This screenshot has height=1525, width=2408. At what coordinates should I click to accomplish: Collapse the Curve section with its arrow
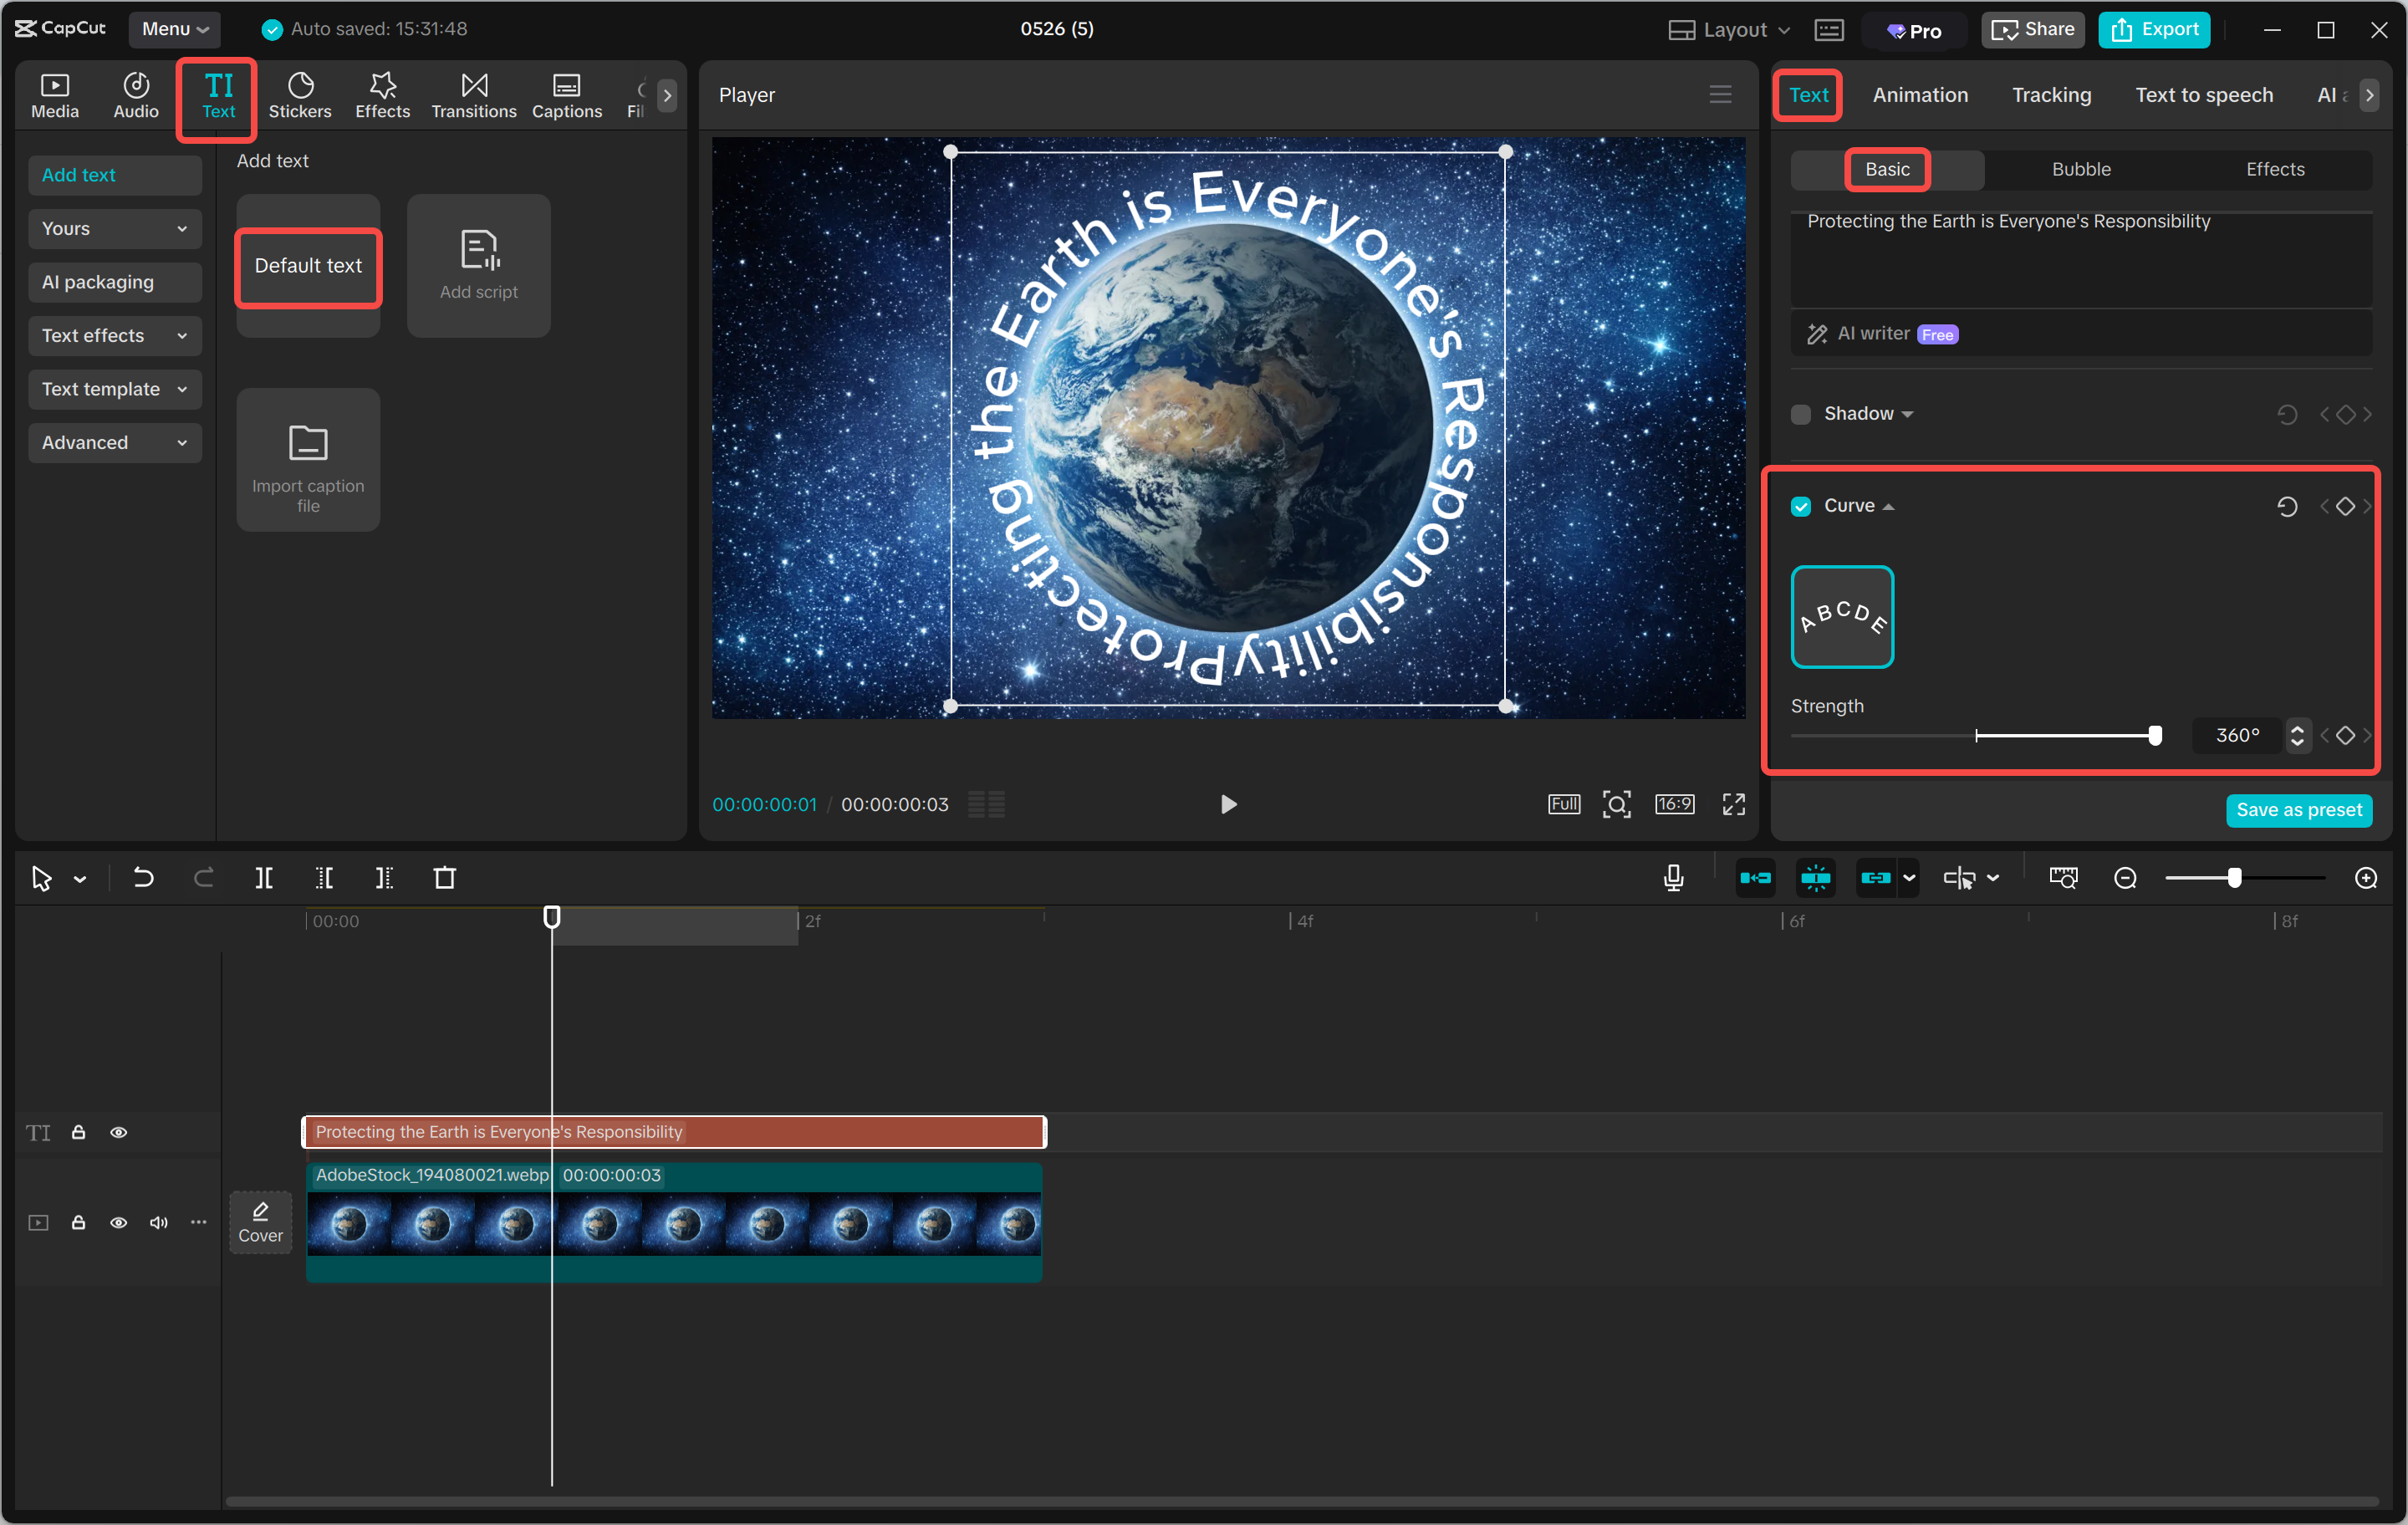click(x=1890, y=506)
